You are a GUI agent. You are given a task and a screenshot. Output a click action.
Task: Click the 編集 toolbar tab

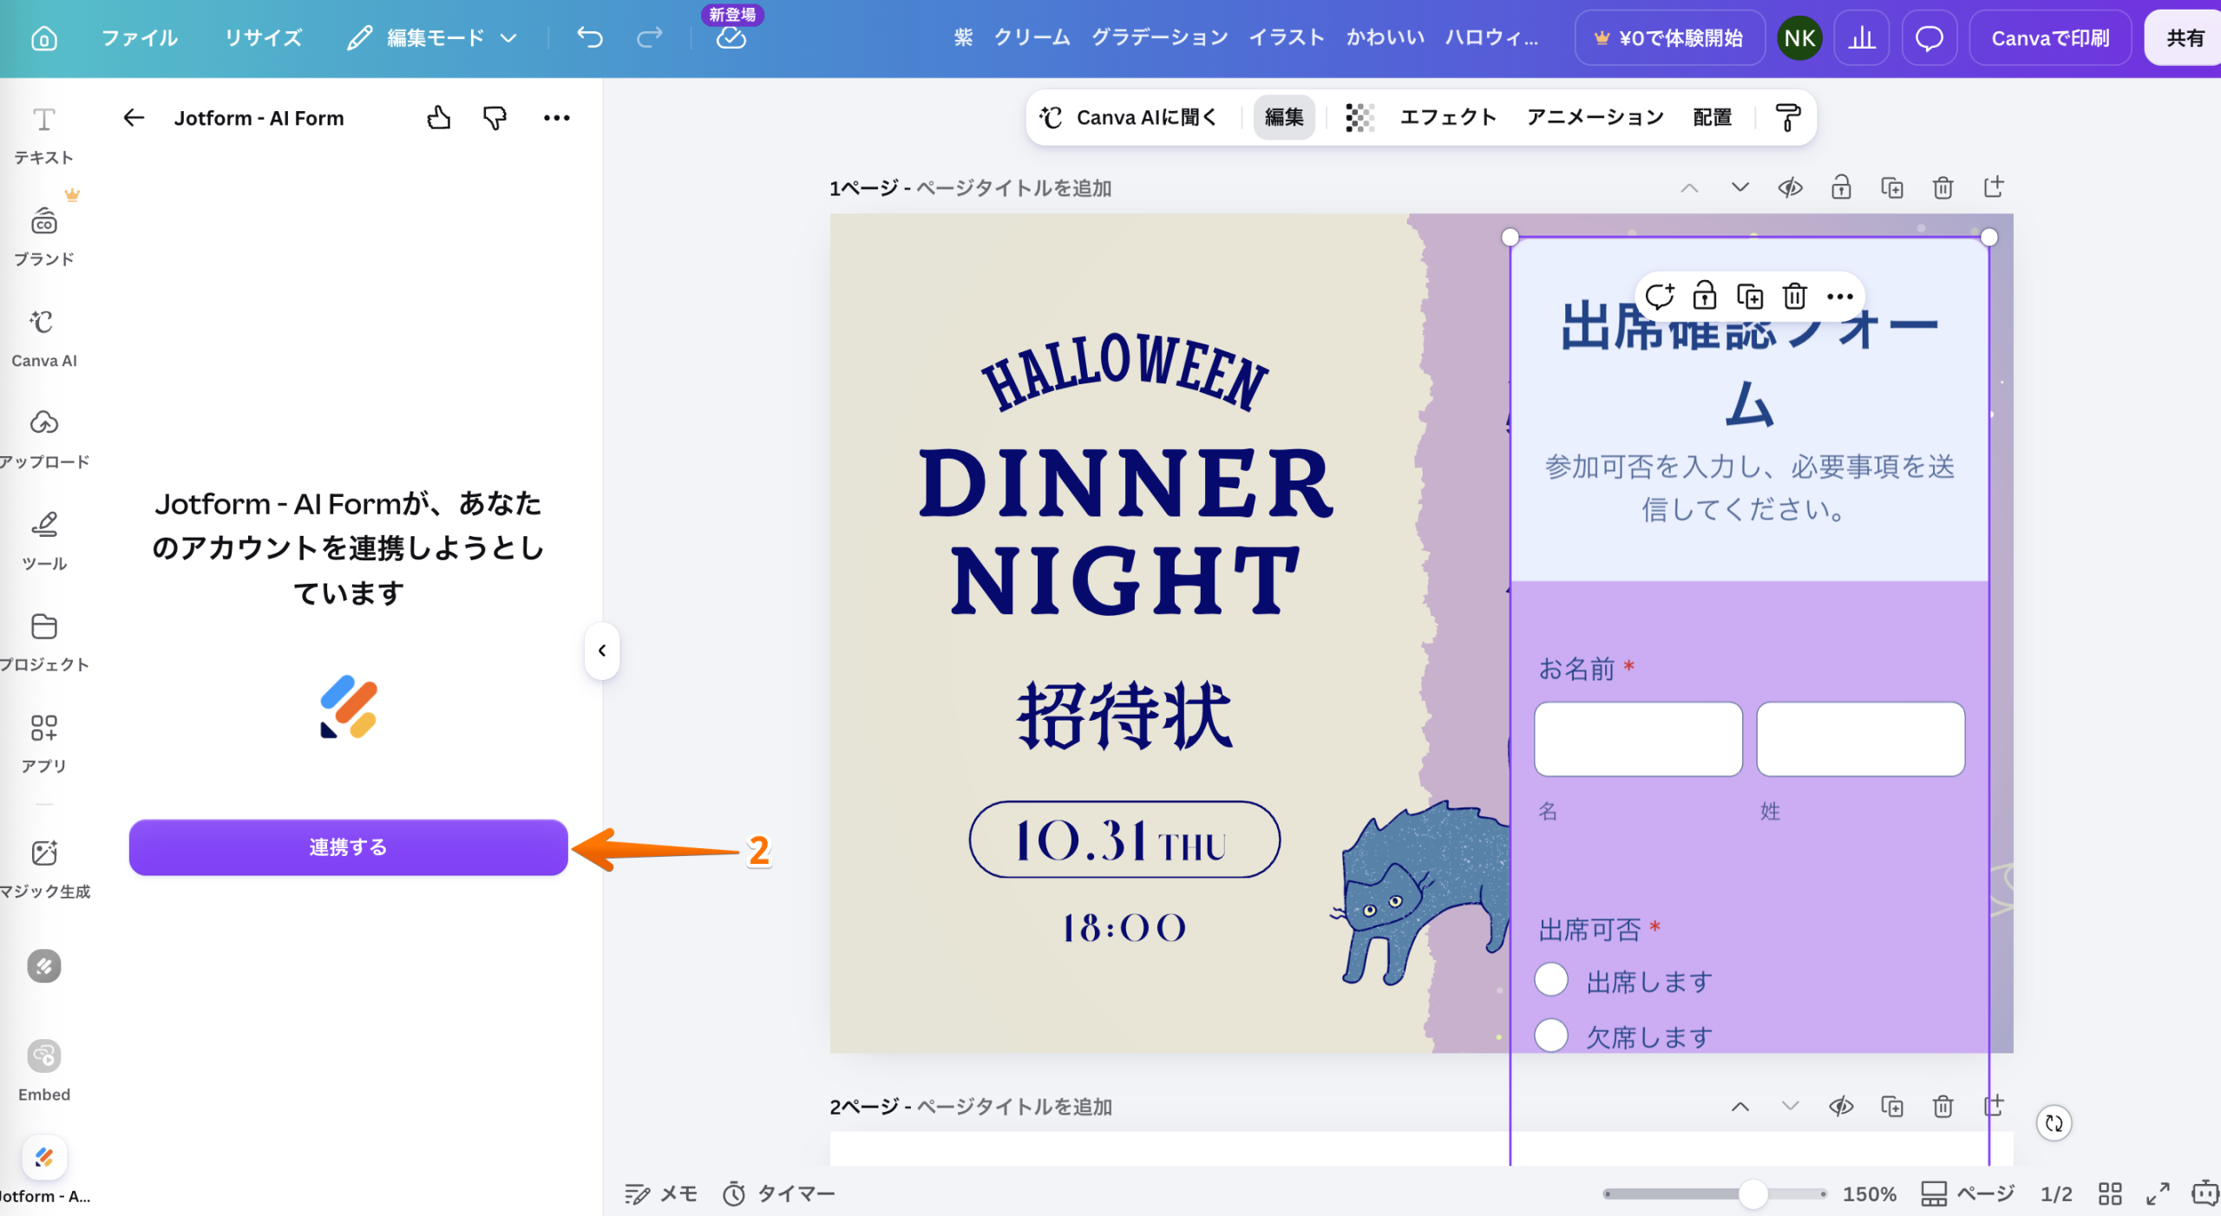(1284, 117)
